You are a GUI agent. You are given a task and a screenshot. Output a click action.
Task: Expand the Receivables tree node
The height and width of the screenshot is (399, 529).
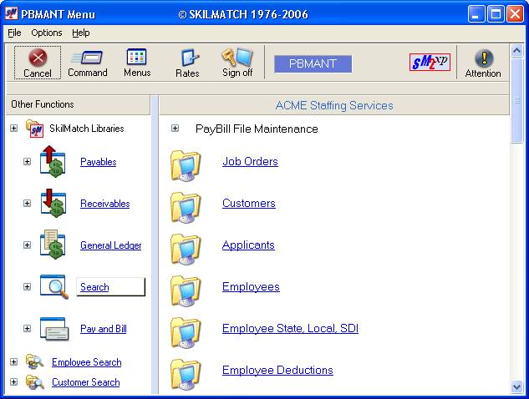[28, 203]
